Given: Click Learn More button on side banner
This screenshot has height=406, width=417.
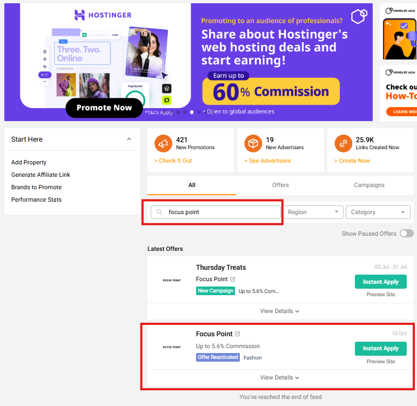Looking at the screenshot, I should coord(402,112).
